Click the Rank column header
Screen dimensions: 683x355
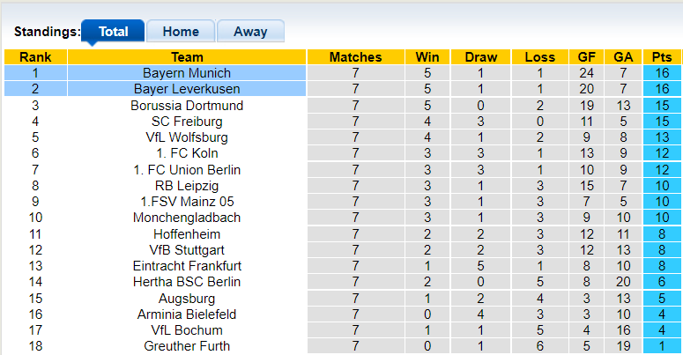(x=35, y=57)
